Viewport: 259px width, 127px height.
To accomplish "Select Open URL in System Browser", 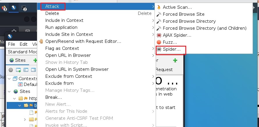I will (77, 69).
